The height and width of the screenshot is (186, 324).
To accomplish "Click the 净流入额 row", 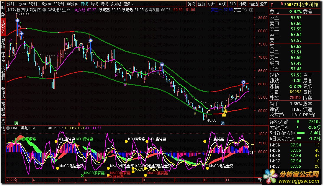I will coord(295,122).
